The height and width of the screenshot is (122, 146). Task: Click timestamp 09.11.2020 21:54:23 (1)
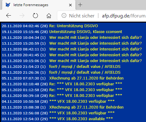tap(24, 67)
